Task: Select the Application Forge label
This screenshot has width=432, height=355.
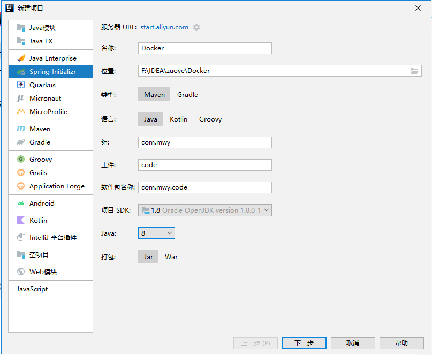Action: click(57, 186)
